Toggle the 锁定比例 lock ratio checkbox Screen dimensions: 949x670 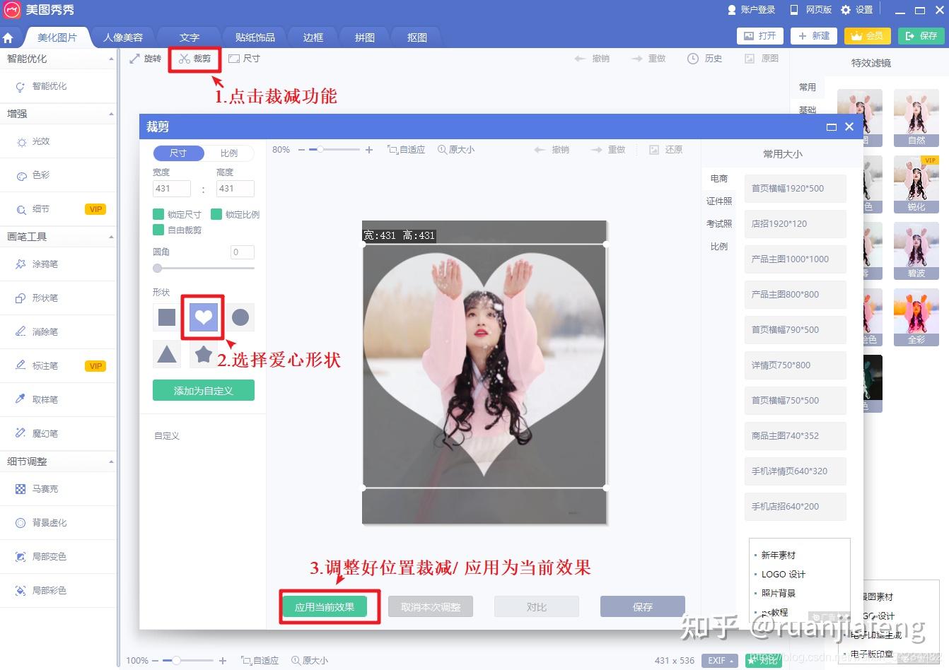(216, 214)
